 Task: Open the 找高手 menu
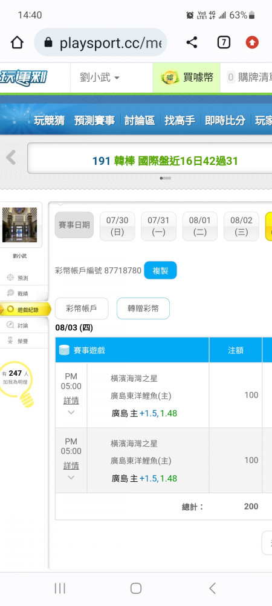click(180, 120)
